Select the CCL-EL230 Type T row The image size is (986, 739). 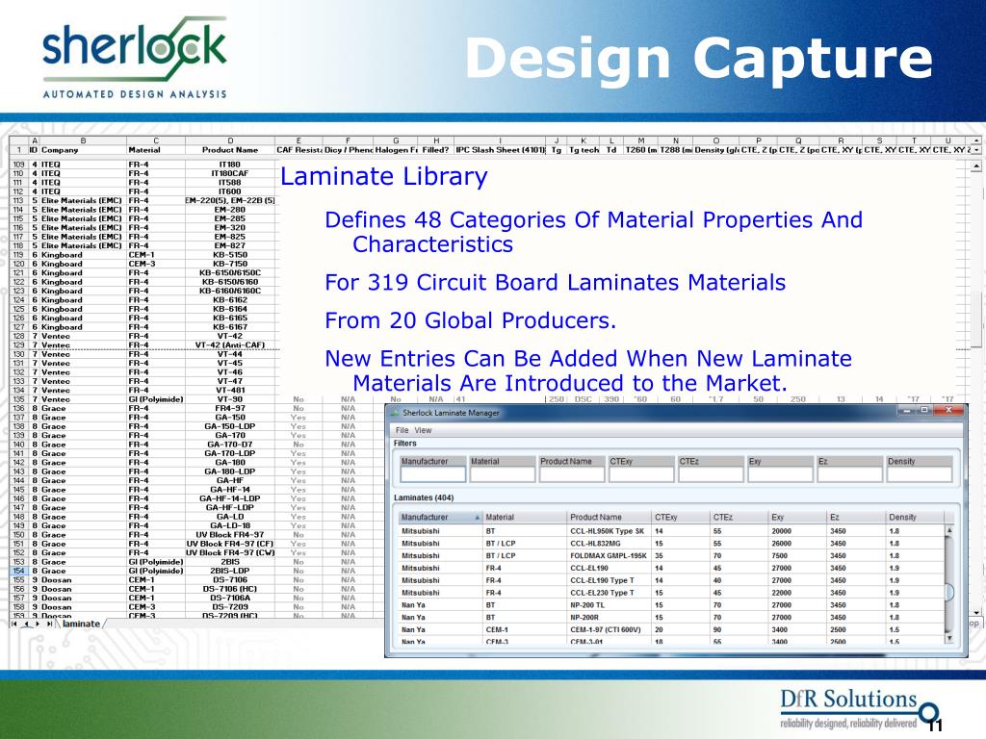[x=672, y=593]
